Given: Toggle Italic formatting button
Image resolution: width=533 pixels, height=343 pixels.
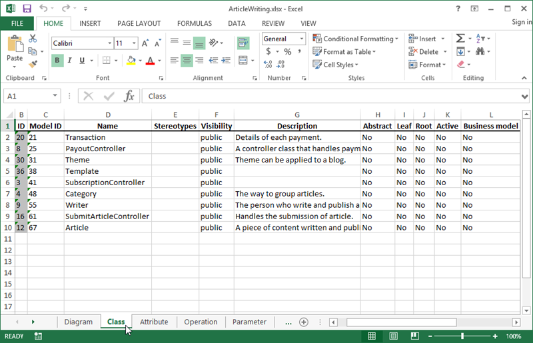Looking at the screenshot, I should click(70, 61).
